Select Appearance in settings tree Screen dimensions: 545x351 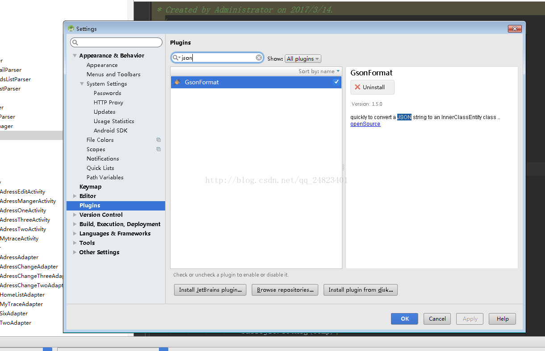click(102, 65)
